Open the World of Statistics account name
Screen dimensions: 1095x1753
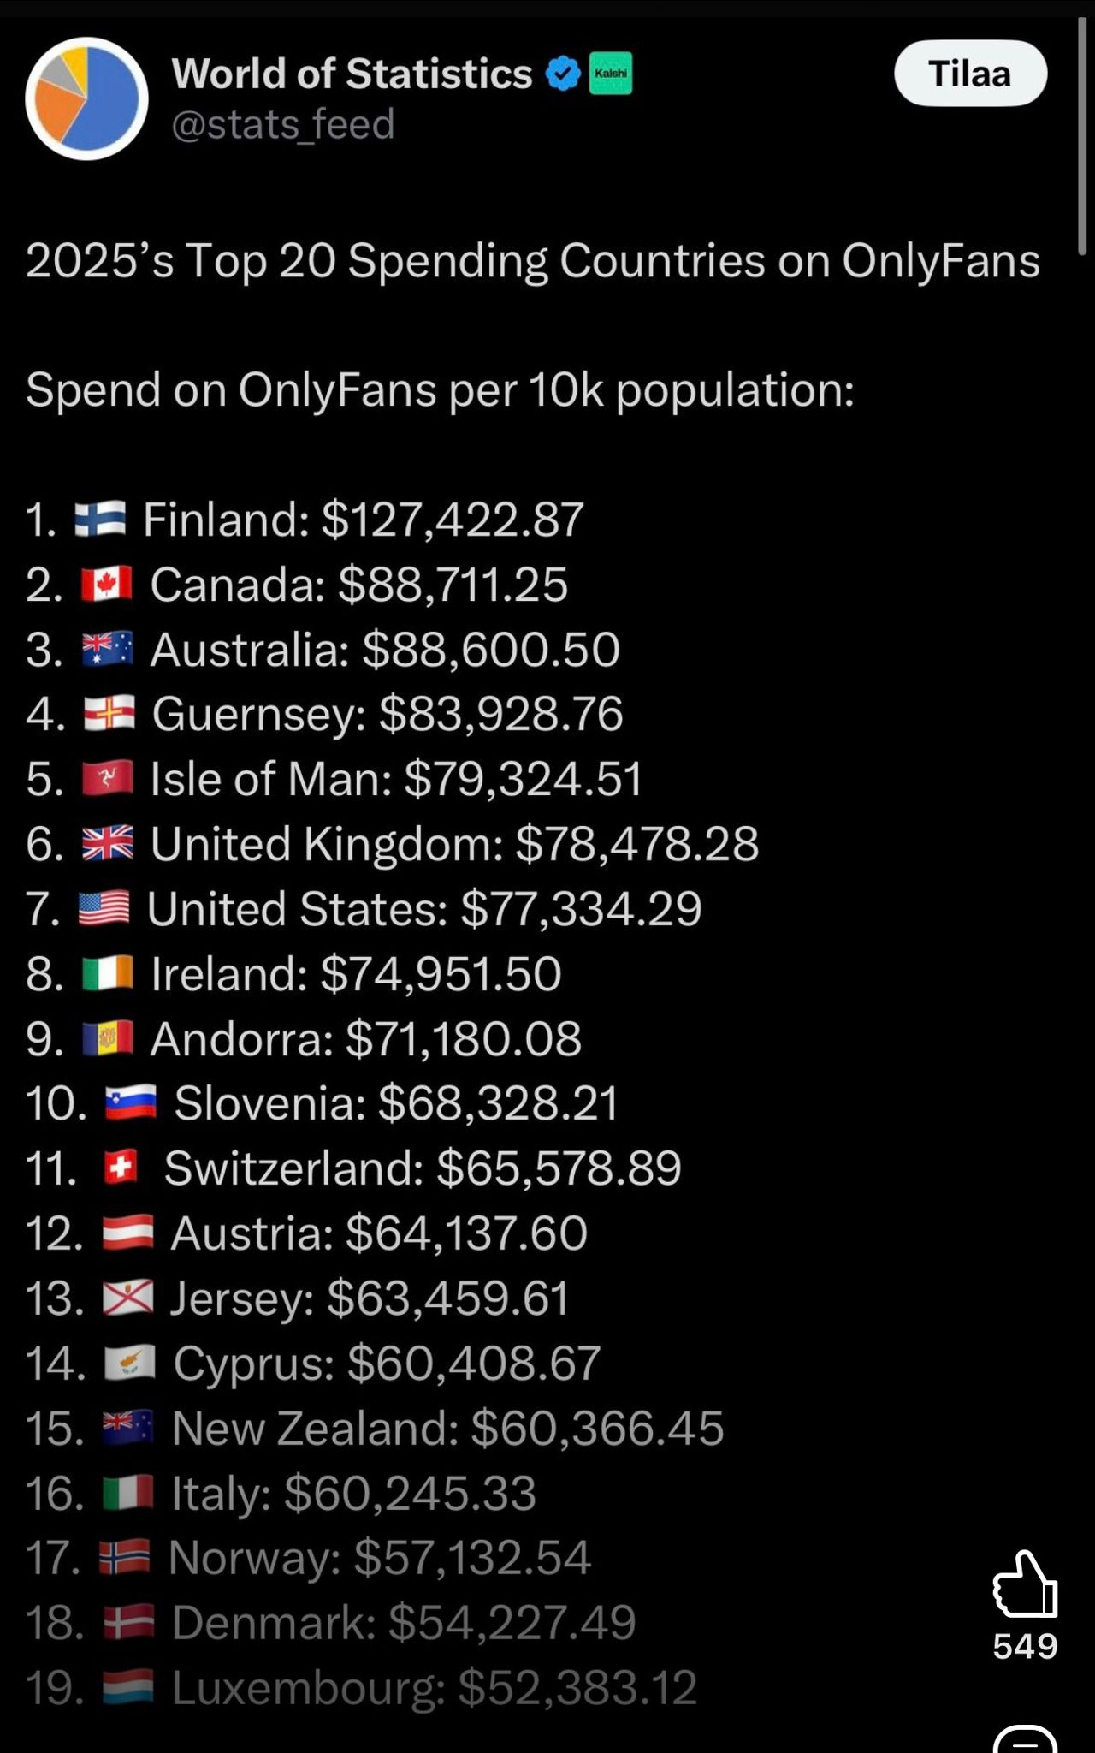pos(352,74)
